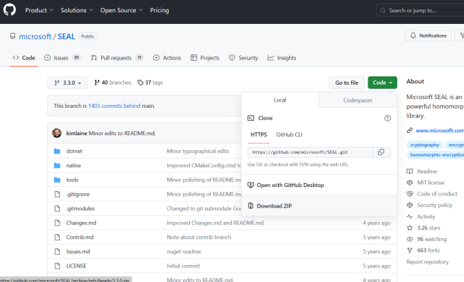
Task: Click the repository book icon beside microsoft
Action: click(12, 36)
